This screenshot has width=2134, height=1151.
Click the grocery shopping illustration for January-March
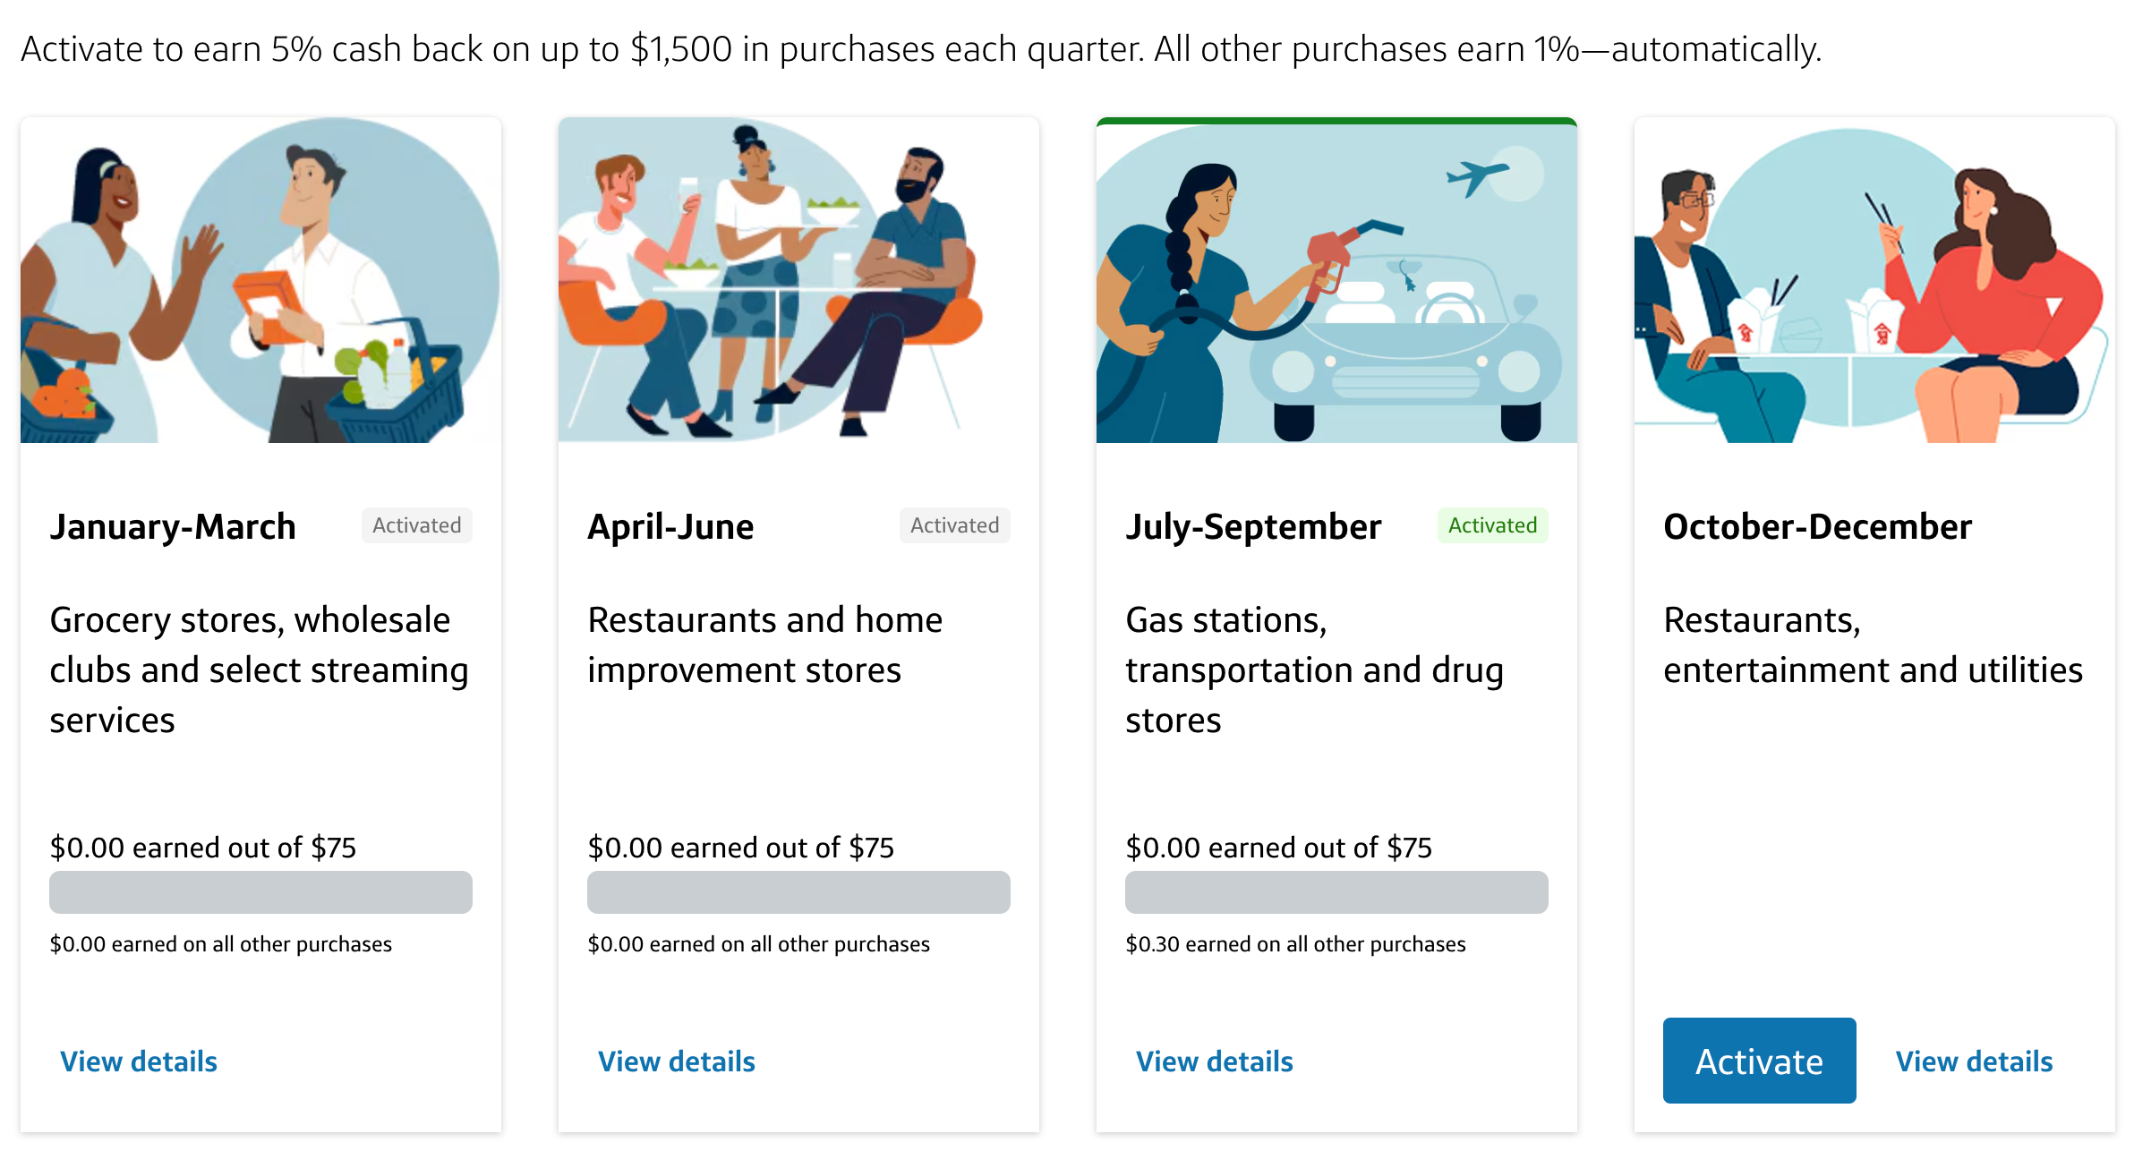click(260, 280)
